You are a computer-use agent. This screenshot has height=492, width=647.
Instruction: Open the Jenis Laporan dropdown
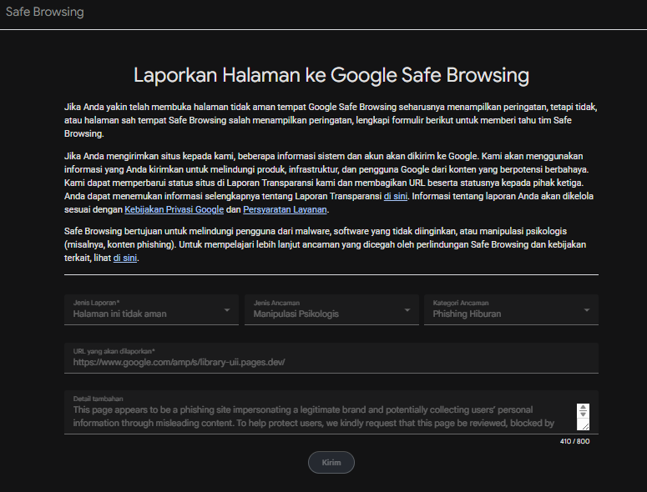(x=151, y=309)
